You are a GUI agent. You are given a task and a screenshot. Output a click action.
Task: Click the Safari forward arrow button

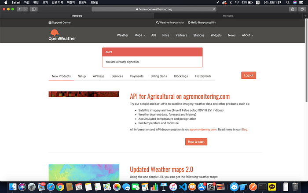tap(25, 9)
